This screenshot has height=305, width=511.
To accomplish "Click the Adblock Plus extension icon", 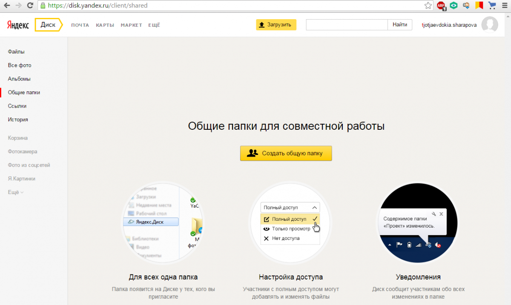I will (441, 6).
